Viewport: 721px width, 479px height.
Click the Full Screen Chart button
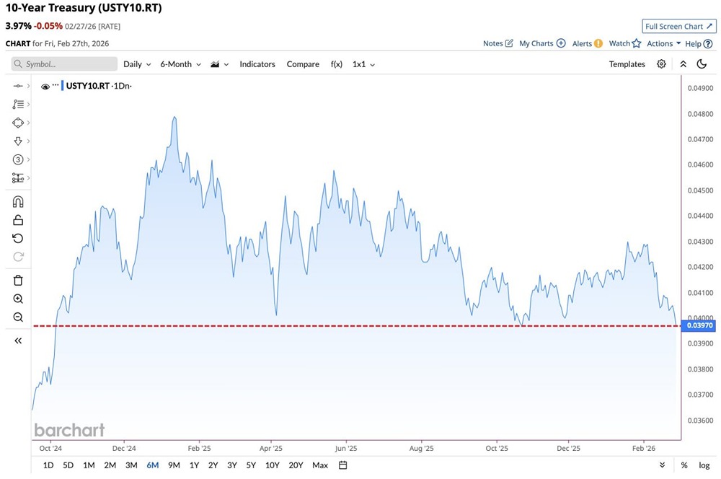click(678, 26)
